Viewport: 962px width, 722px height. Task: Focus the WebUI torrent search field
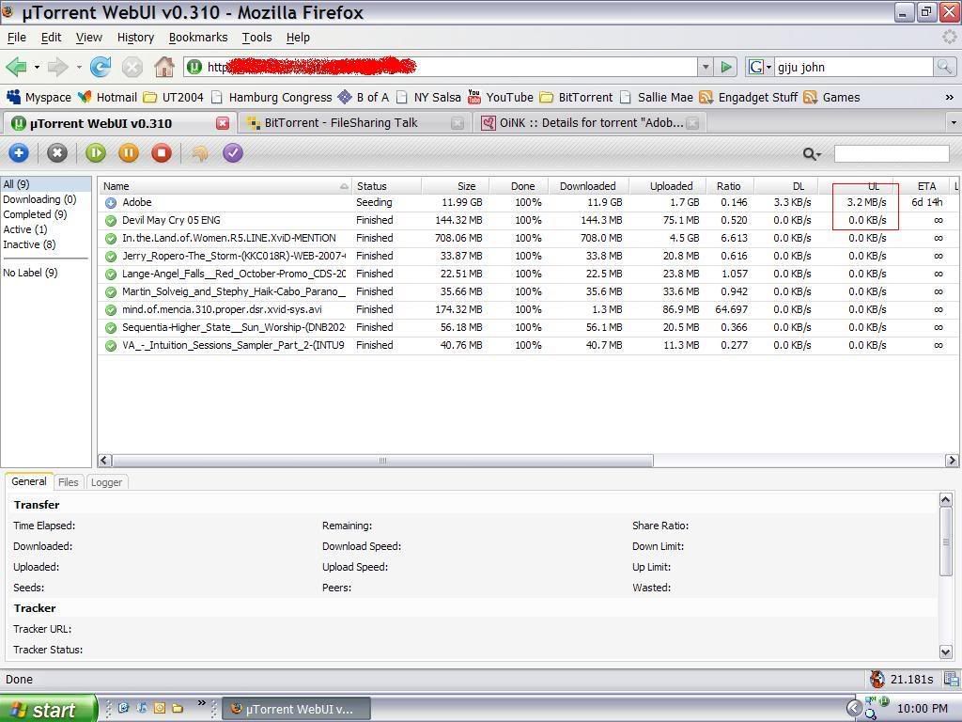point(892,153)
